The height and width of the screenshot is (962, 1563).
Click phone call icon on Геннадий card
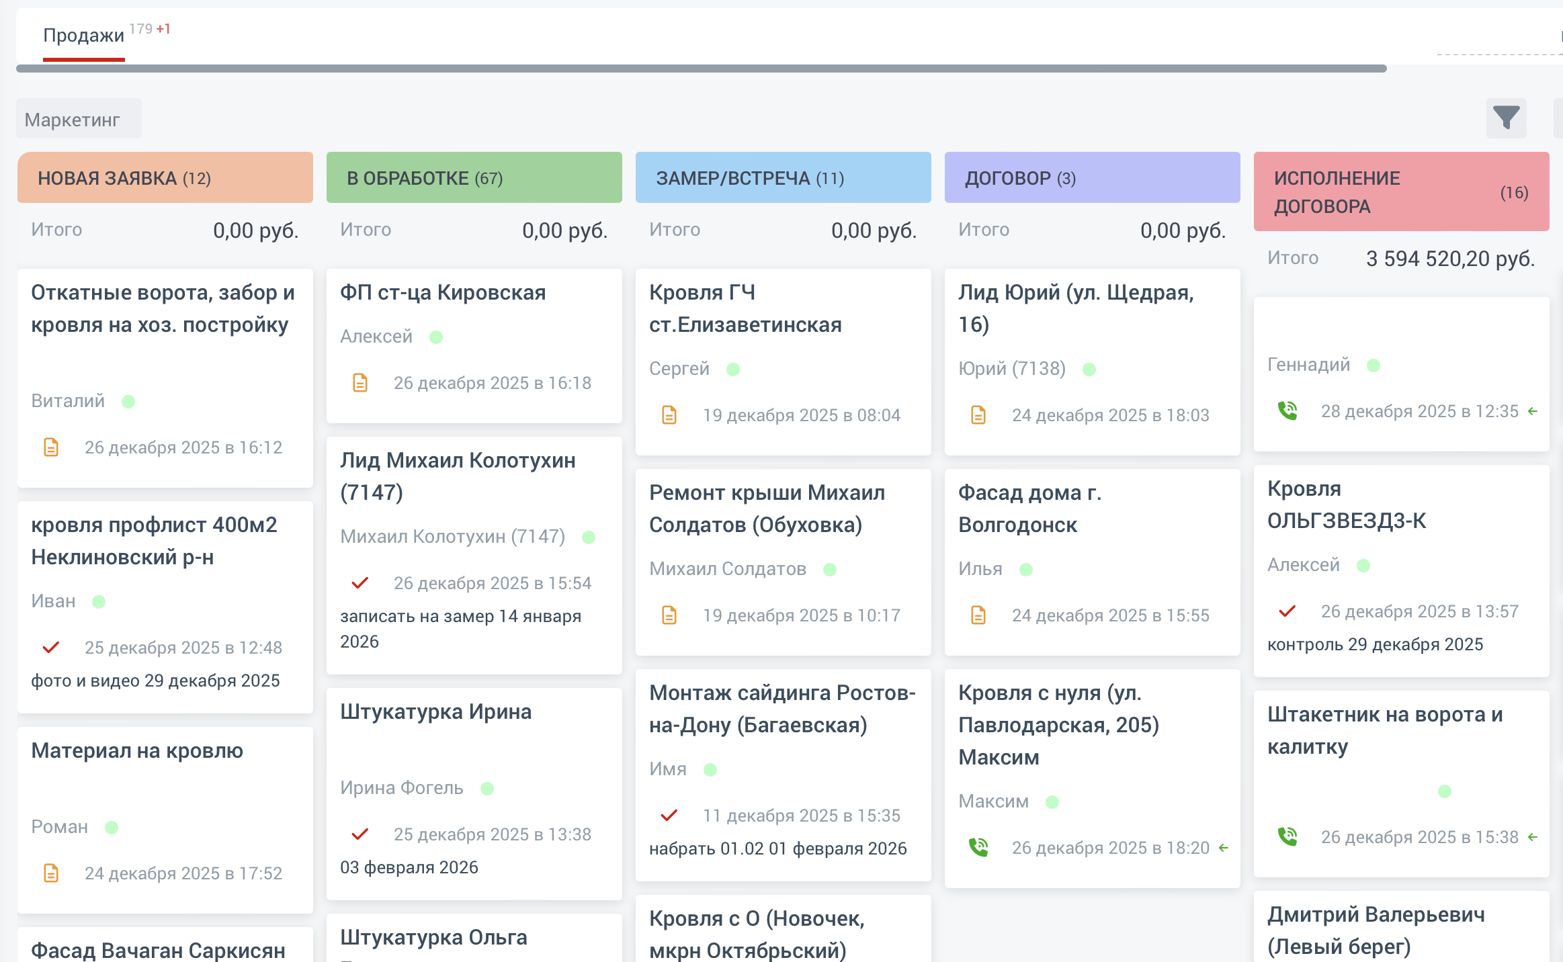(x=1287, y=410)
